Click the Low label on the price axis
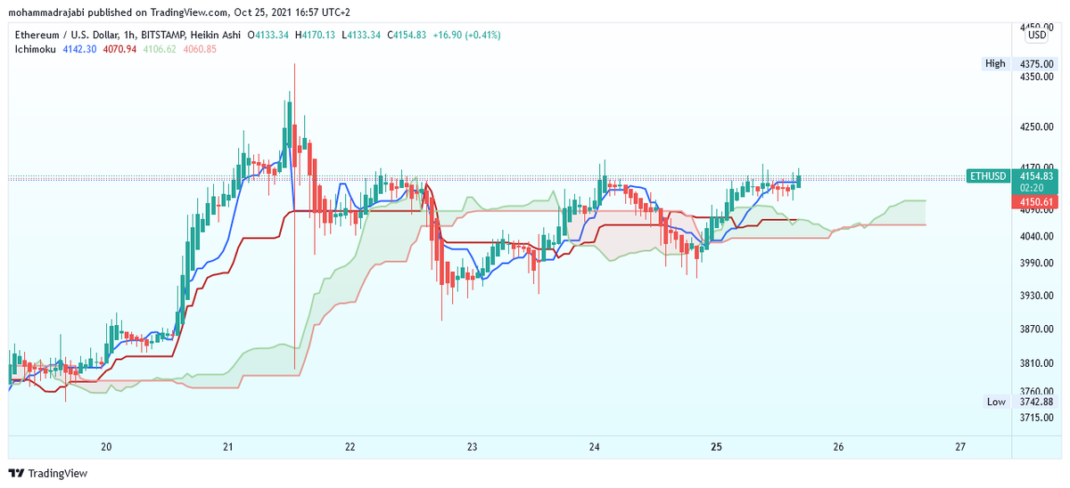Screen dimensions: 1070x488 (996, 403)
